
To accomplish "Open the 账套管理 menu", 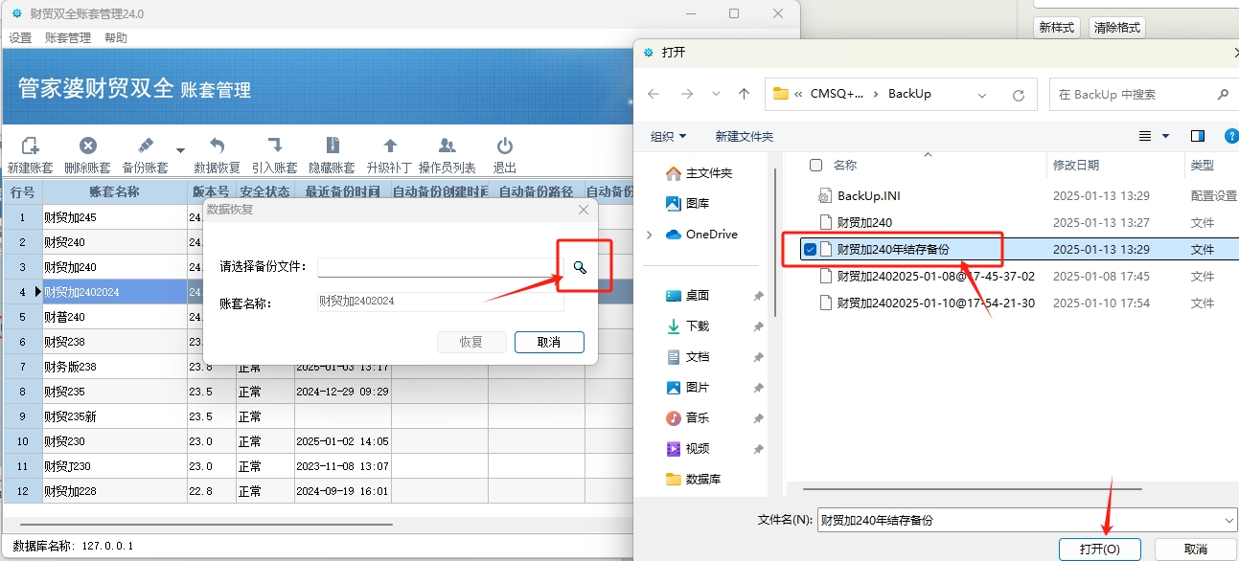I will pyautogui.click(x=68, y=38).
